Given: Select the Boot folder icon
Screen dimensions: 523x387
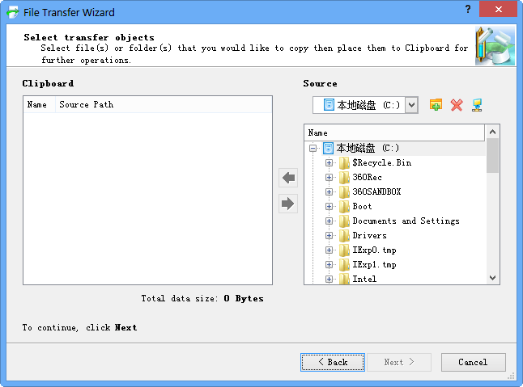Looking at the screenshot, I should coord(344,207).
